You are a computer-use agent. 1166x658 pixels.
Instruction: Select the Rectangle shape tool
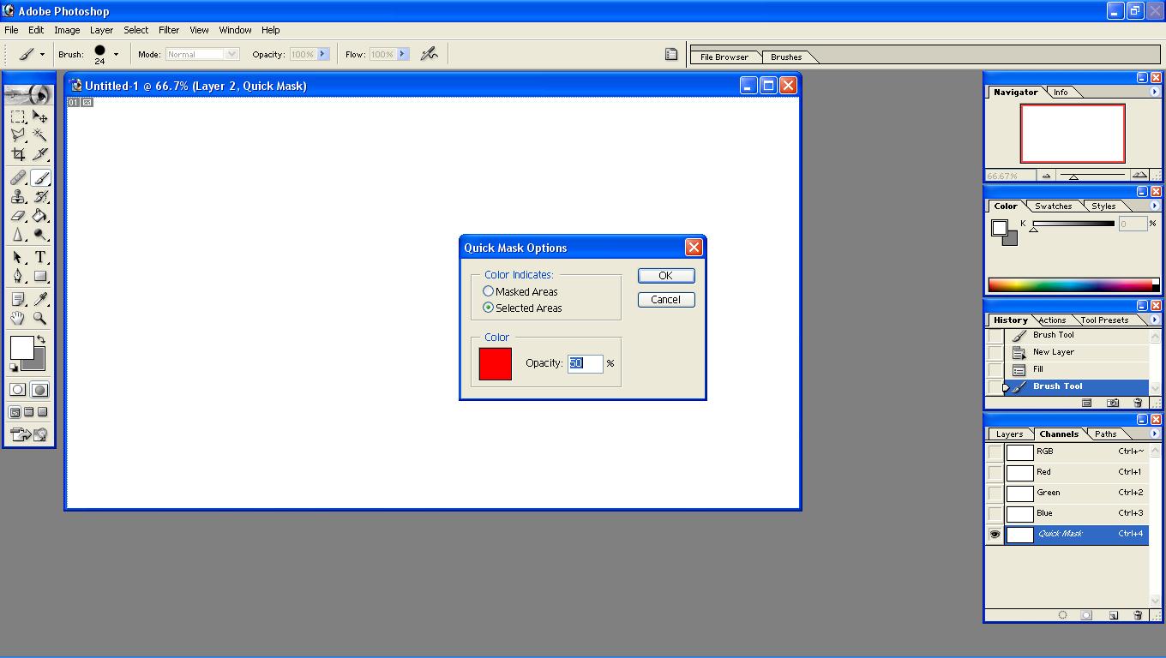pos(40,277)
